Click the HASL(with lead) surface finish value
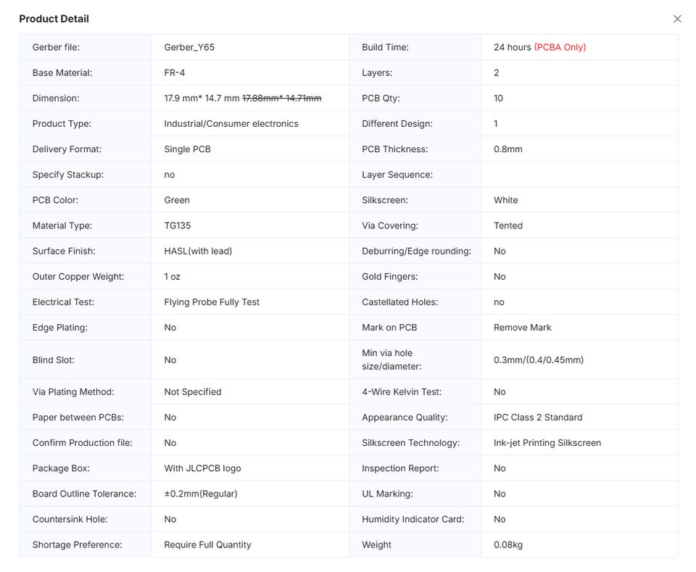This screenshot has height=572, width=696. tap(198, 251)
